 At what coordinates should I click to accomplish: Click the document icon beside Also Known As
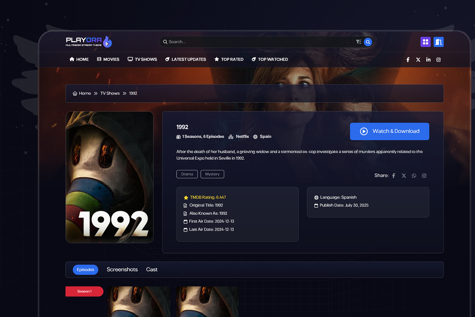tap(186, 214)
